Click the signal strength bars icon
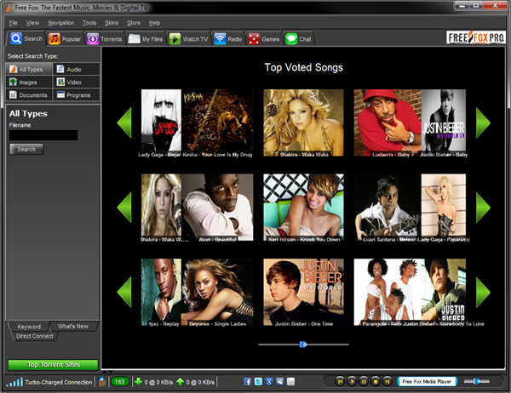The height and width of the screenshot is (393, 511). point(14,382)
